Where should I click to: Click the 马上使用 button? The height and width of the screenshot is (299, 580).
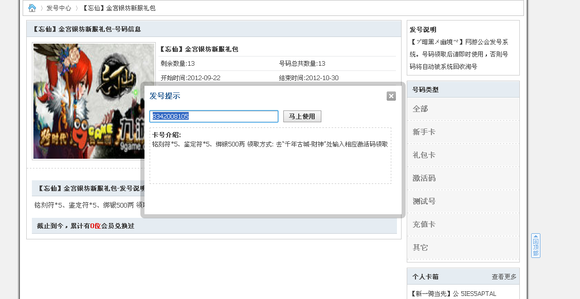click(302, 116)
